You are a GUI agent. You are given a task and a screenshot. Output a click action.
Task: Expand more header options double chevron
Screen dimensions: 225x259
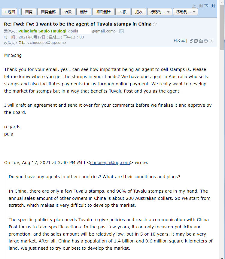[211, 41]
